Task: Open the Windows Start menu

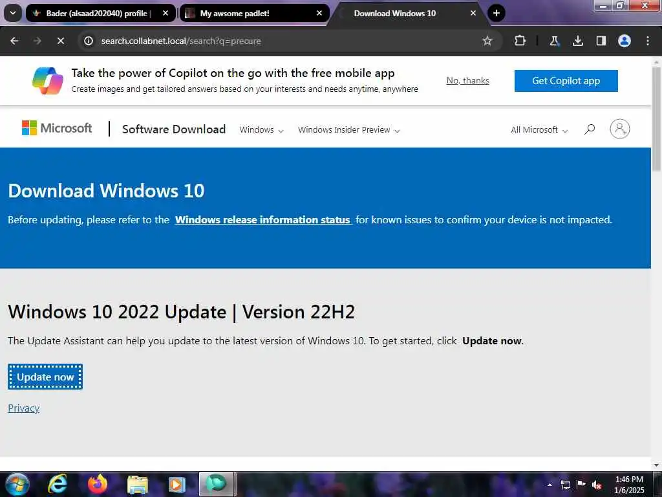Action: coord(16,484)
